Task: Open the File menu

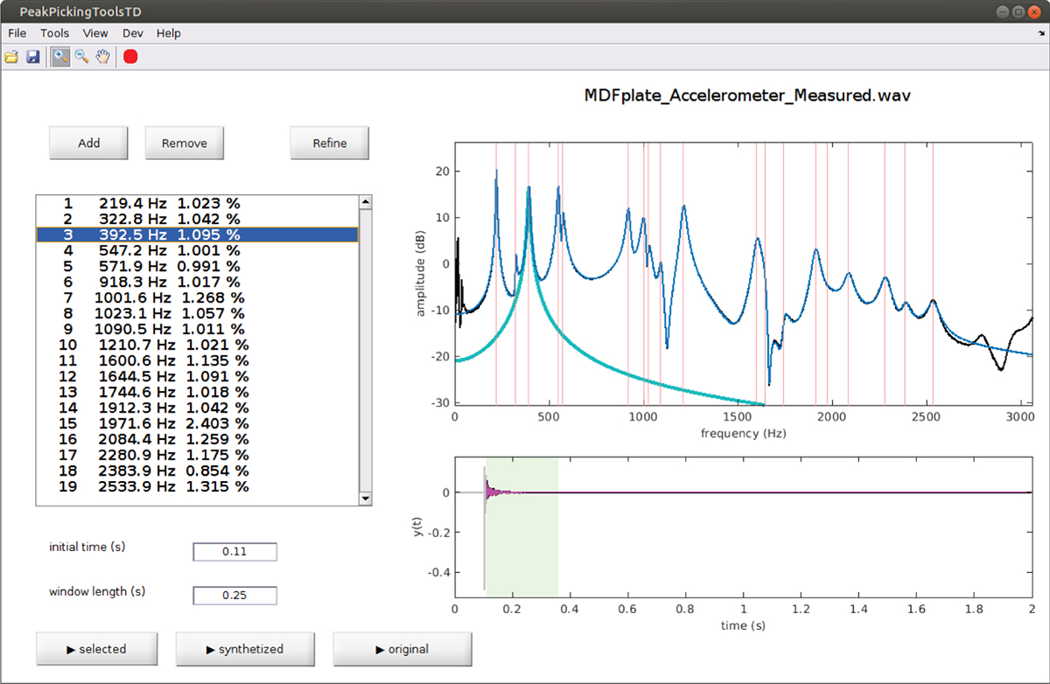Action: click(17, 33)
